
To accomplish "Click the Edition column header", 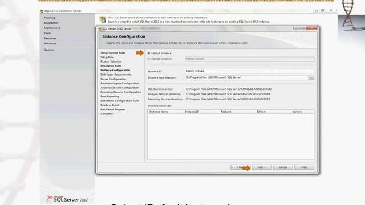I will [261, 112].
